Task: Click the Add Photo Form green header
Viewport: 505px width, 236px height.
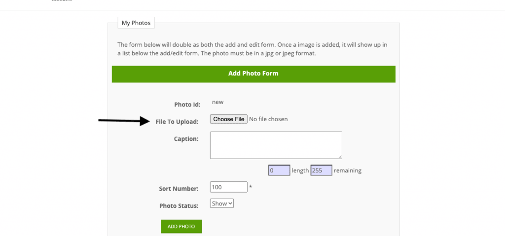Action: coord(253,74)
